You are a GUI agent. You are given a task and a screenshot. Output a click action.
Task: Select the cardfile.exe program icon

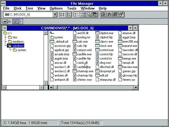75,54
